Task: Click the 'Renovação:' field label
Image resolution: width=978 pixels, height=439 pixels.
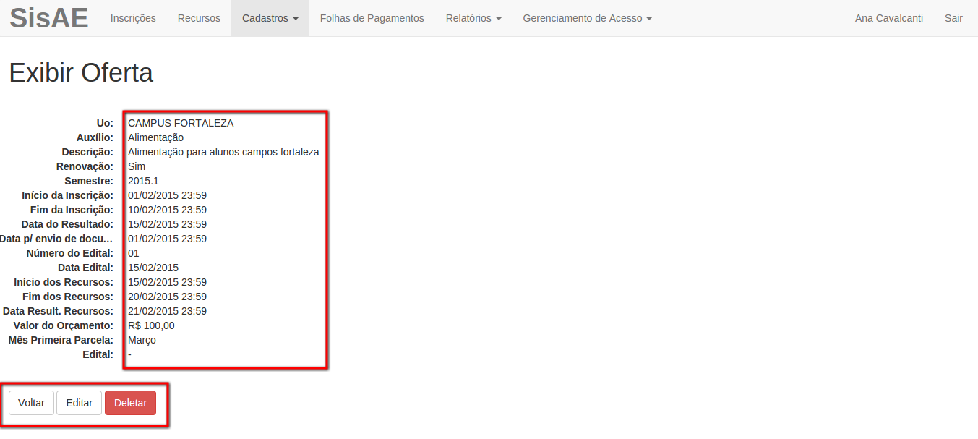Action: click(85, 166)
